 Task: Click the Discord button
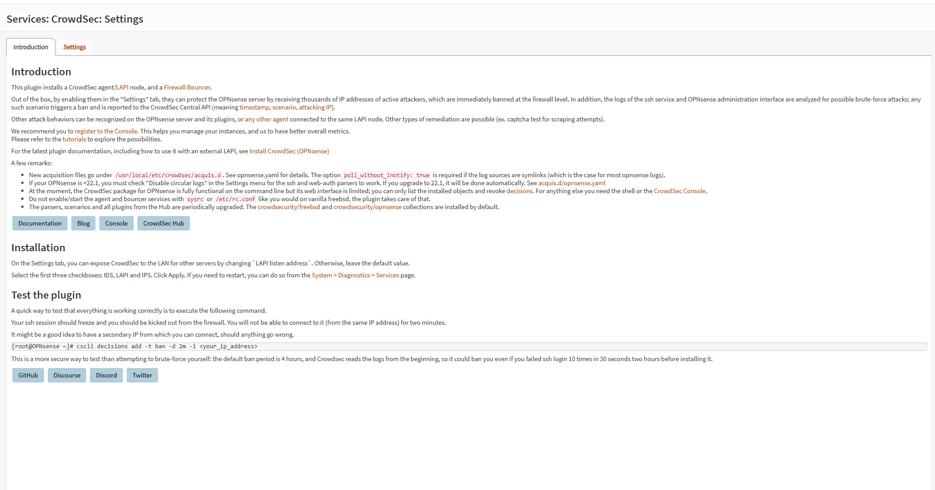click(x=106, y=375)
